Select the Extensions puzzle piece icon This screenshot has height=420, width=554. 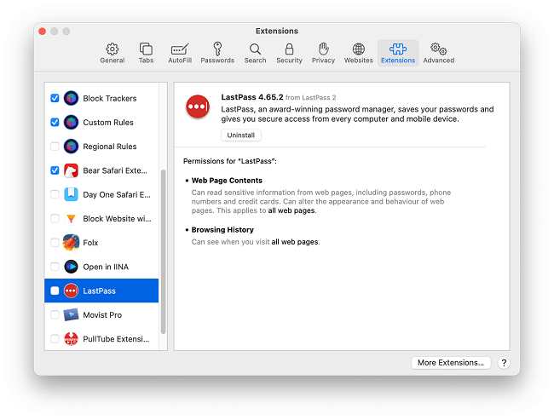point(398,49)
